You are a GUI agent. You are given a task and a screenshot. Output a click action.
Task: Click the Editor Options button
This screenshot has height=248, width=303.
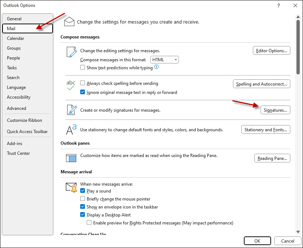271,51
